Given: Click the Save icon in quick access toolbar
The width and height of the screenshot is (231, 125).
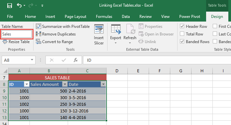Looking at the screenshot, I should tap(10, 6).
